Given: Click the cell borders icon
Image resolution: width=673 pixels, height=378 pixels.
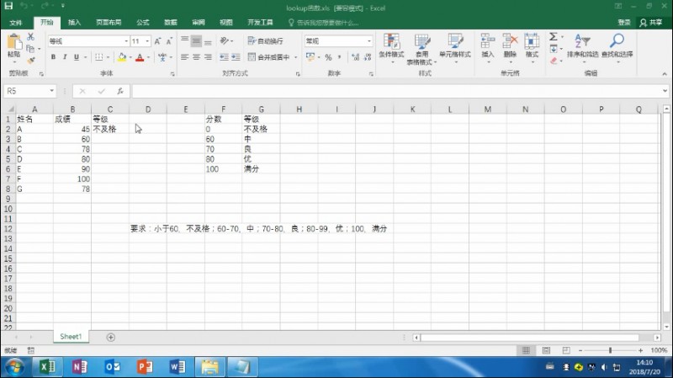Looking at the screenshot, I should coord(98,57).
